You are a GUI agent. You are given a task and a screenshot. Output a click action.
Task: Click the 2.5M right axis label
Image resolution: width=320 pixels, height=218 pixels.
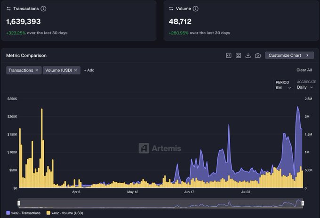click(308, 99)
